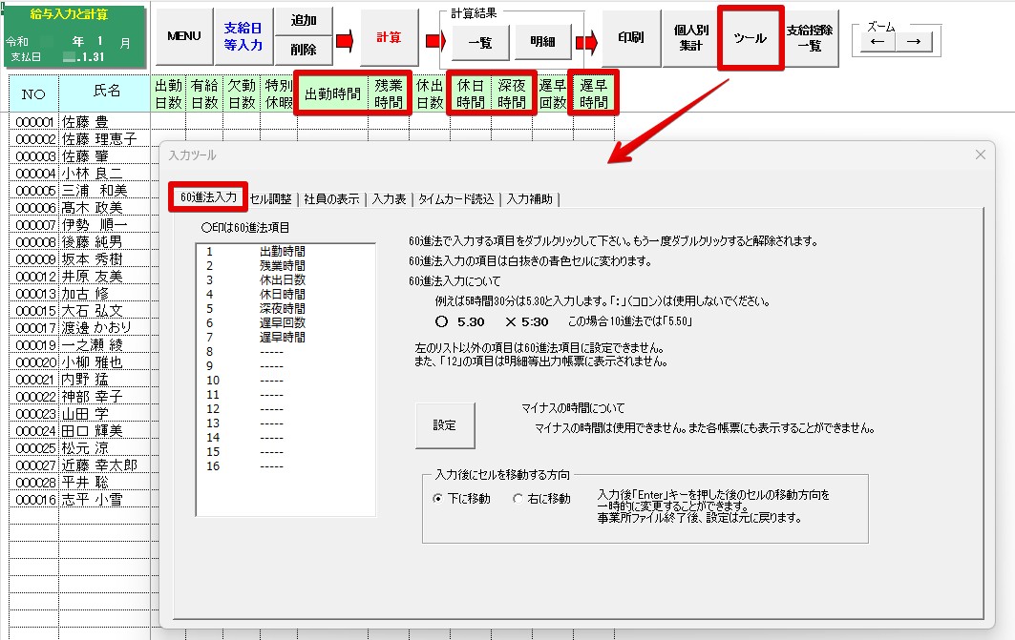Image resolution: width=1015 pixels, height=640 pixels.
Task: Click the zoom left arrow button
Action: (x=878, y=41)
